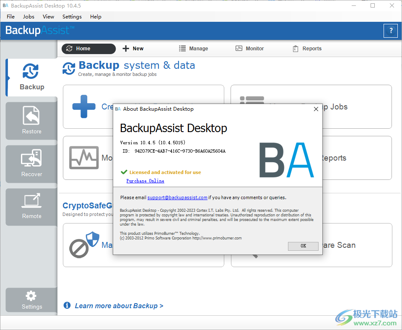402x330 pixels.
Task: Click the Reports card behind the dialog
Action: 357,158
